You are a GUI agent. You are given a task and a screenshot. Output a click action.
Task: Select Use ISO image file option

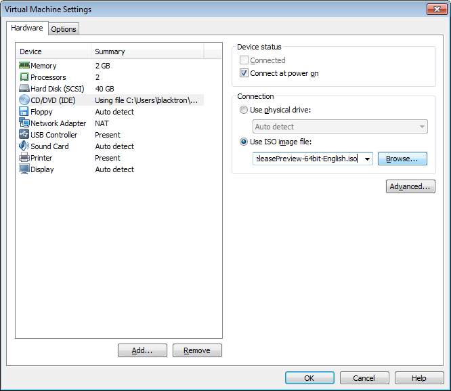(x=244, y=142)
